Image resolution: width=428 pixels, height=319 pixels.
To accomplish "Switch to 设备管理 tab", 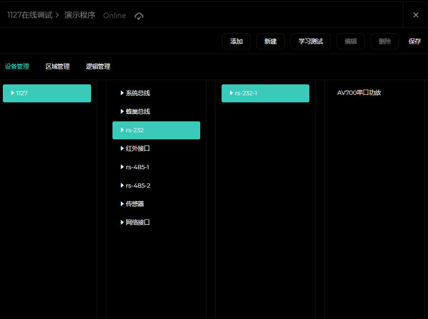I will point(17,66).
